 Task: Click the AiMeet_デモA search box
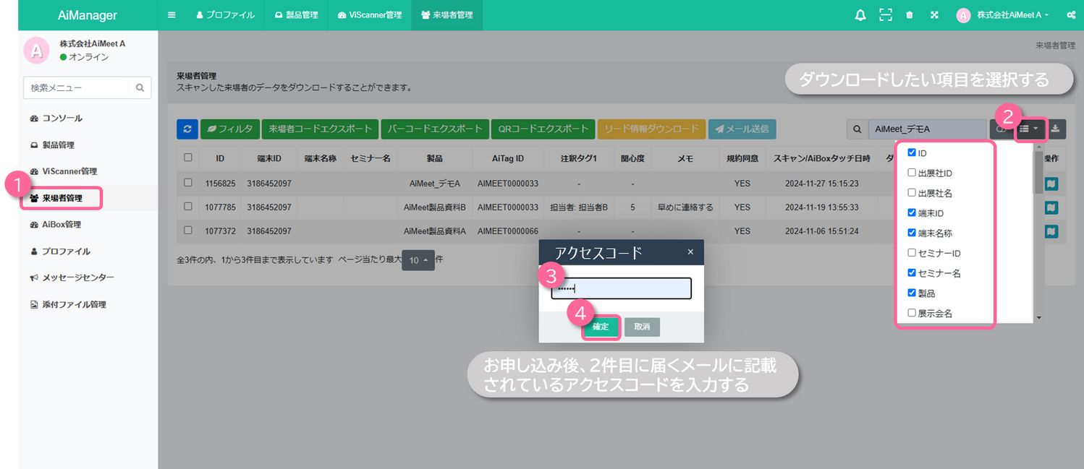click(927, 129)
